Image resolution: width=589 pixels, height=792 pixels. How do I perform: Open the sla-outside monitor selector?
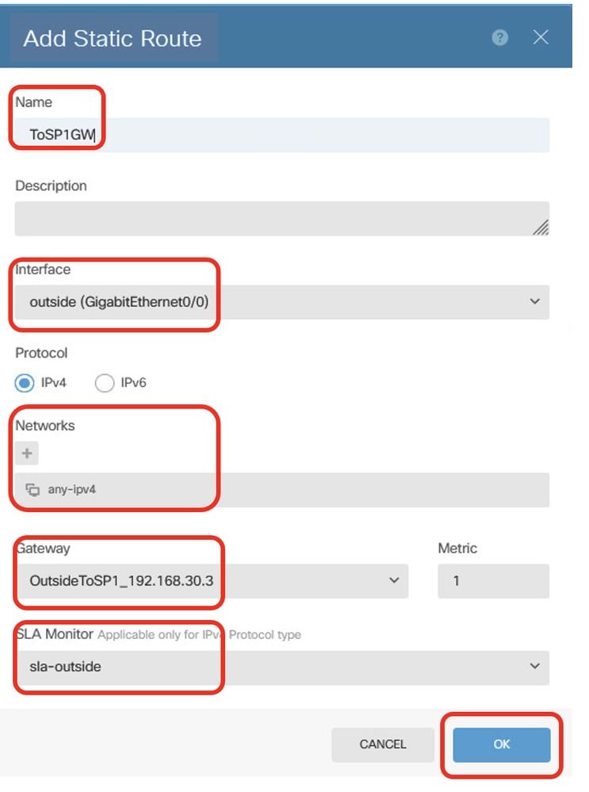(282, 668)
